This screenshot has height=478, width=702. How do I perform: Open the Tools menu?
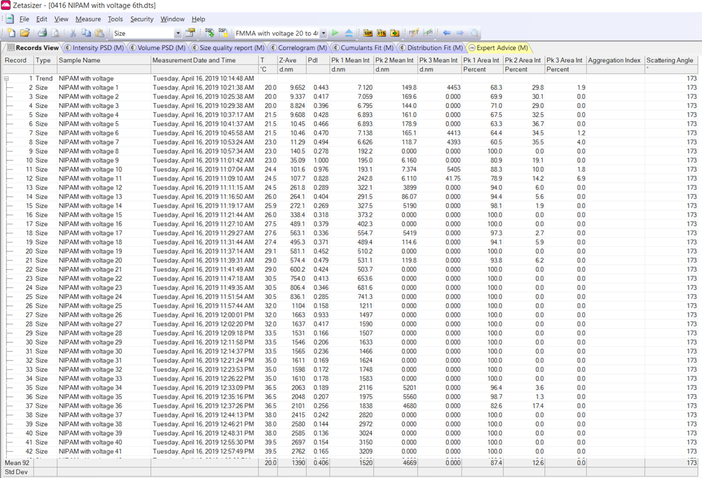pos(115,19)
